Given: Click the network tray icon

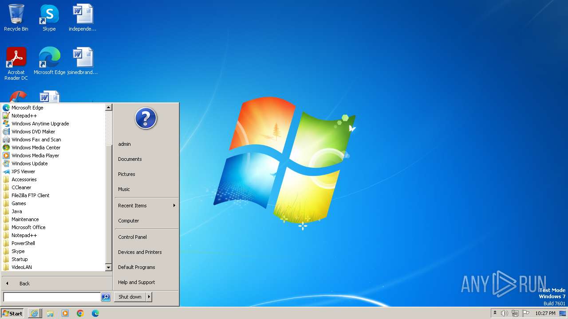Looking at the screenshot, I should pos(515,313).
